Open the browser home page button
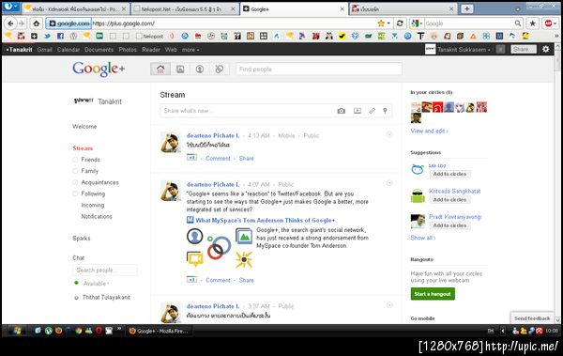The height and width of the screenshot is (356, 563). click(37, 23)
